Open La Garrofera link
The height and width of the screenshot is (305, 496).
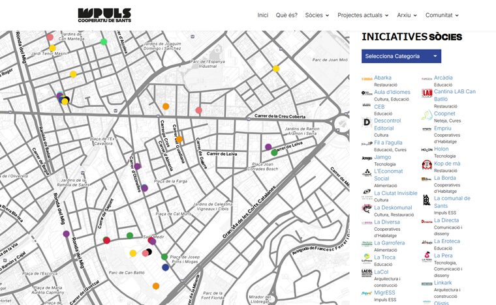point(390,243)
